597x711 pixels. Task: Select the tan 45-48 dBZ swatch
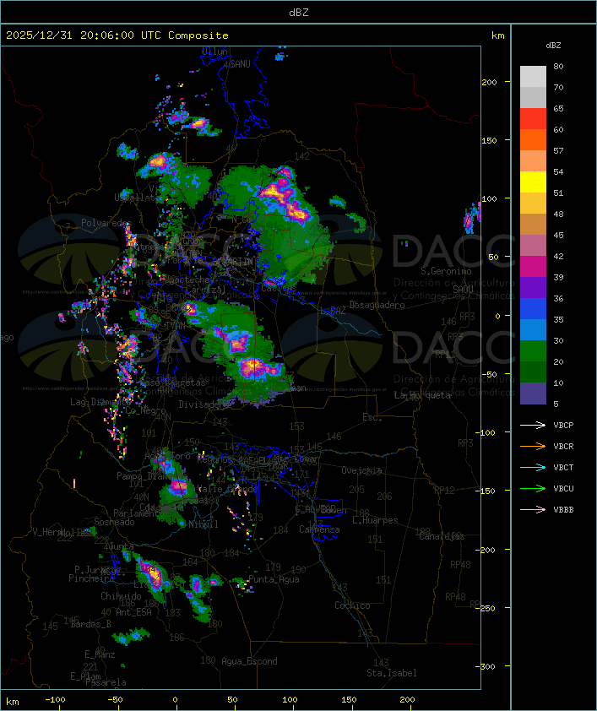[x=533, y=224]
